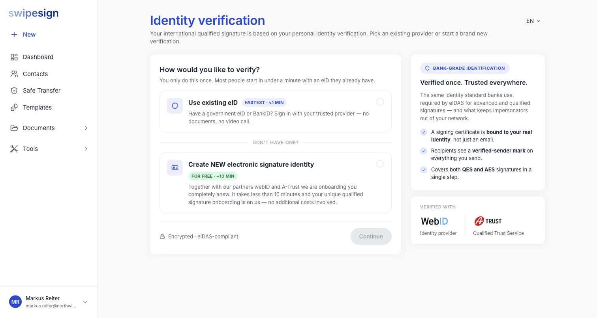Open the EN language dropdown

(x=533, y=21)
